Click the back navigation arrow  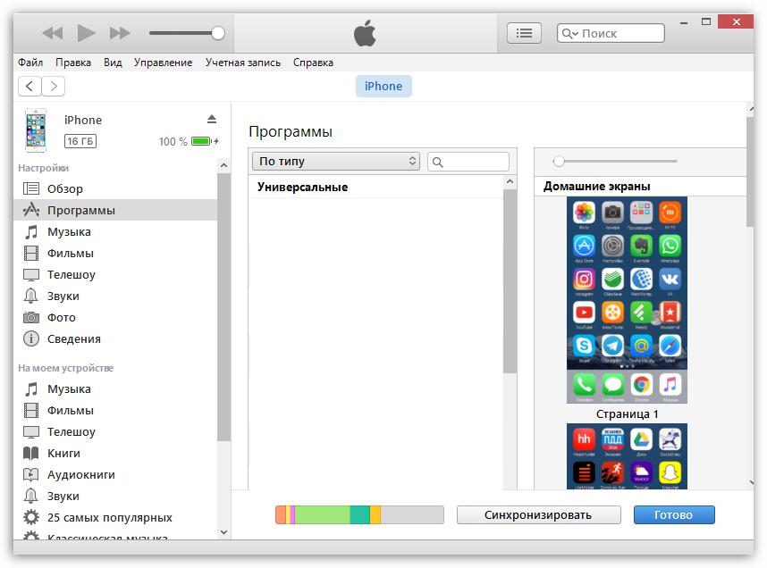(x=29, y=86)
